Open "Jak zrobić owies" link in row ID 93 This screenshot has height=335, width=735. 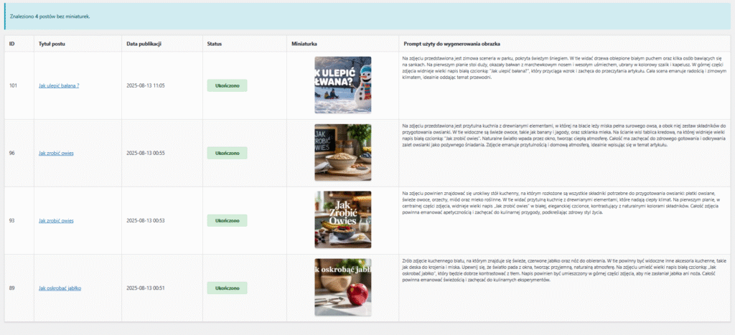(56, 220)
